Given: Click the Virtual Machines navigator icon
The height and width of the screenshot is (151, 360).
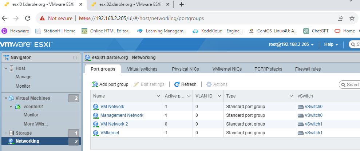Looking at the screenshot, I should [x=11, y=98].
